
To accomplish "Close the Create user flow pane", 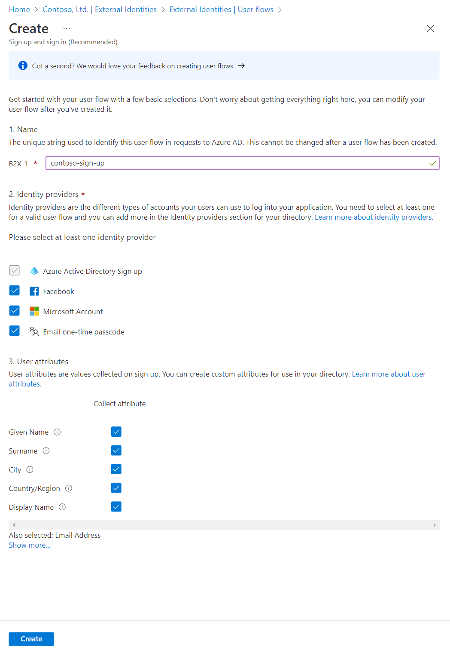I will coord(430,29).
